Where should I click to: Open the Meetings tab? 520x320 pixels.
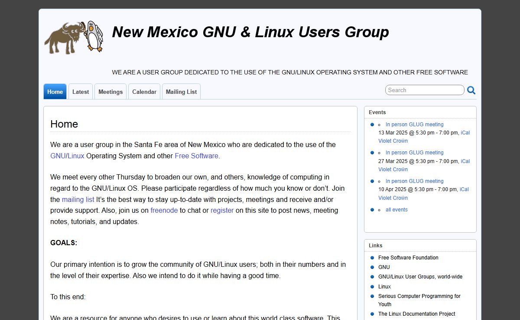click(x=110, y=92)
